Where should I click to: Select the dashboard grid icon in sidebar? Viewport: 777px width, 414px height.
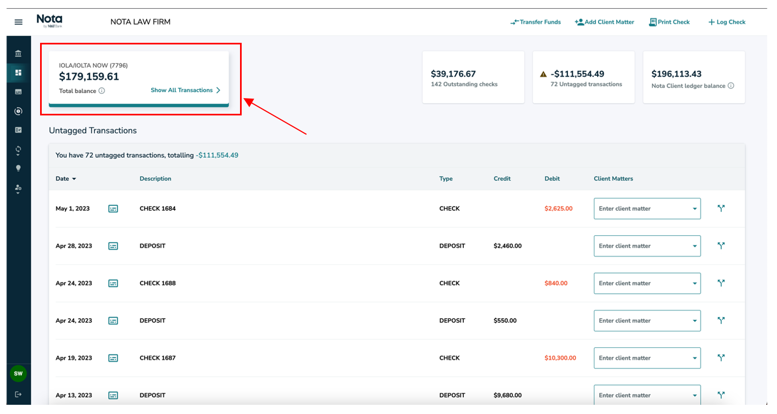pyautogui.click(x=18, y=73)
